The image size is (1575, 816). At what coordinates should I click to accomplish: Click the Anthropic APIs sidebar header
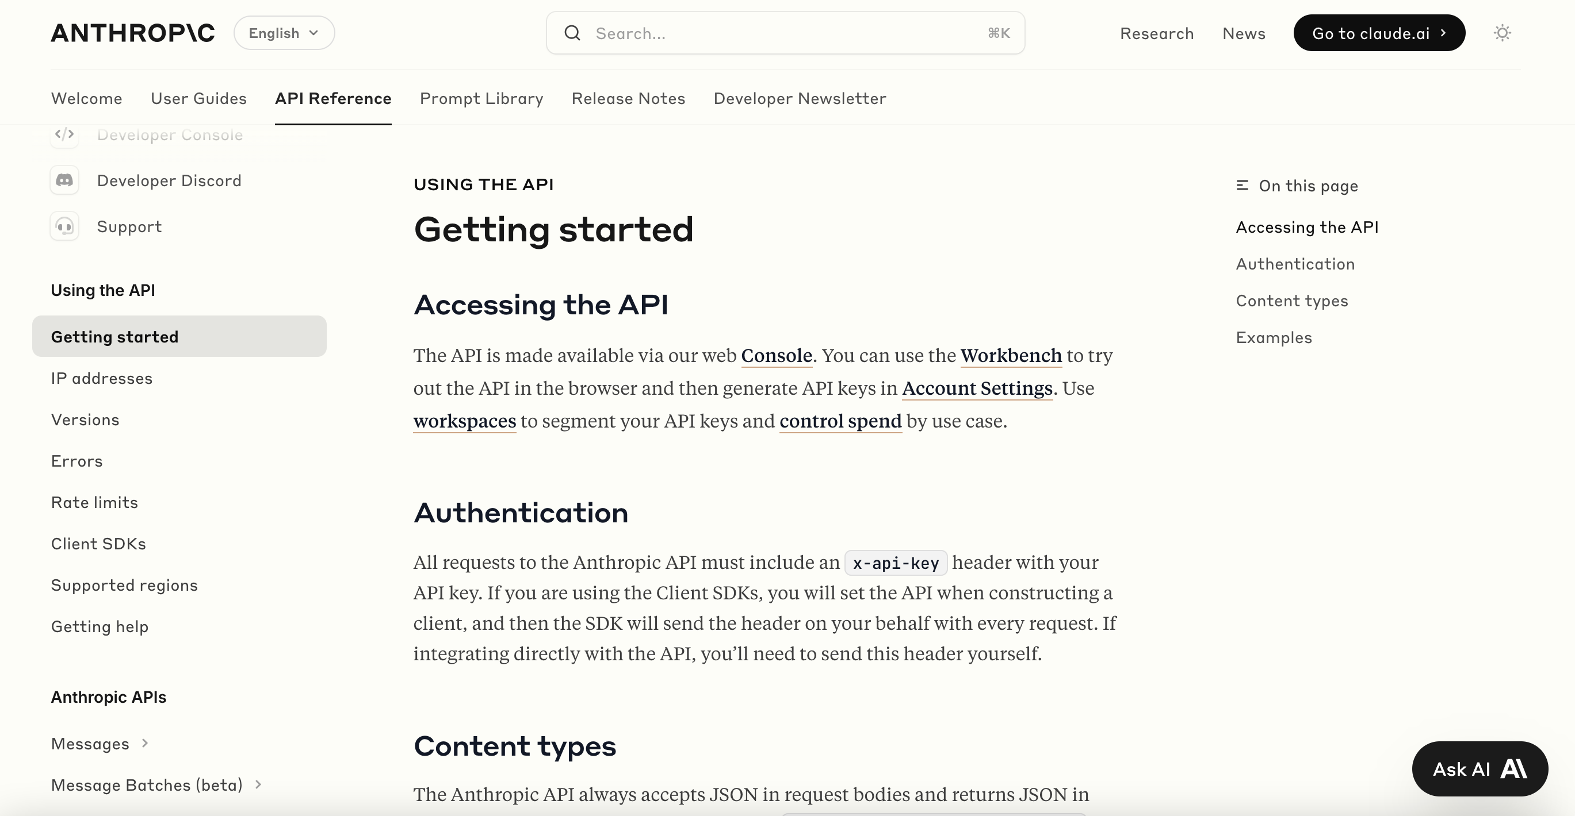(108, 697)
